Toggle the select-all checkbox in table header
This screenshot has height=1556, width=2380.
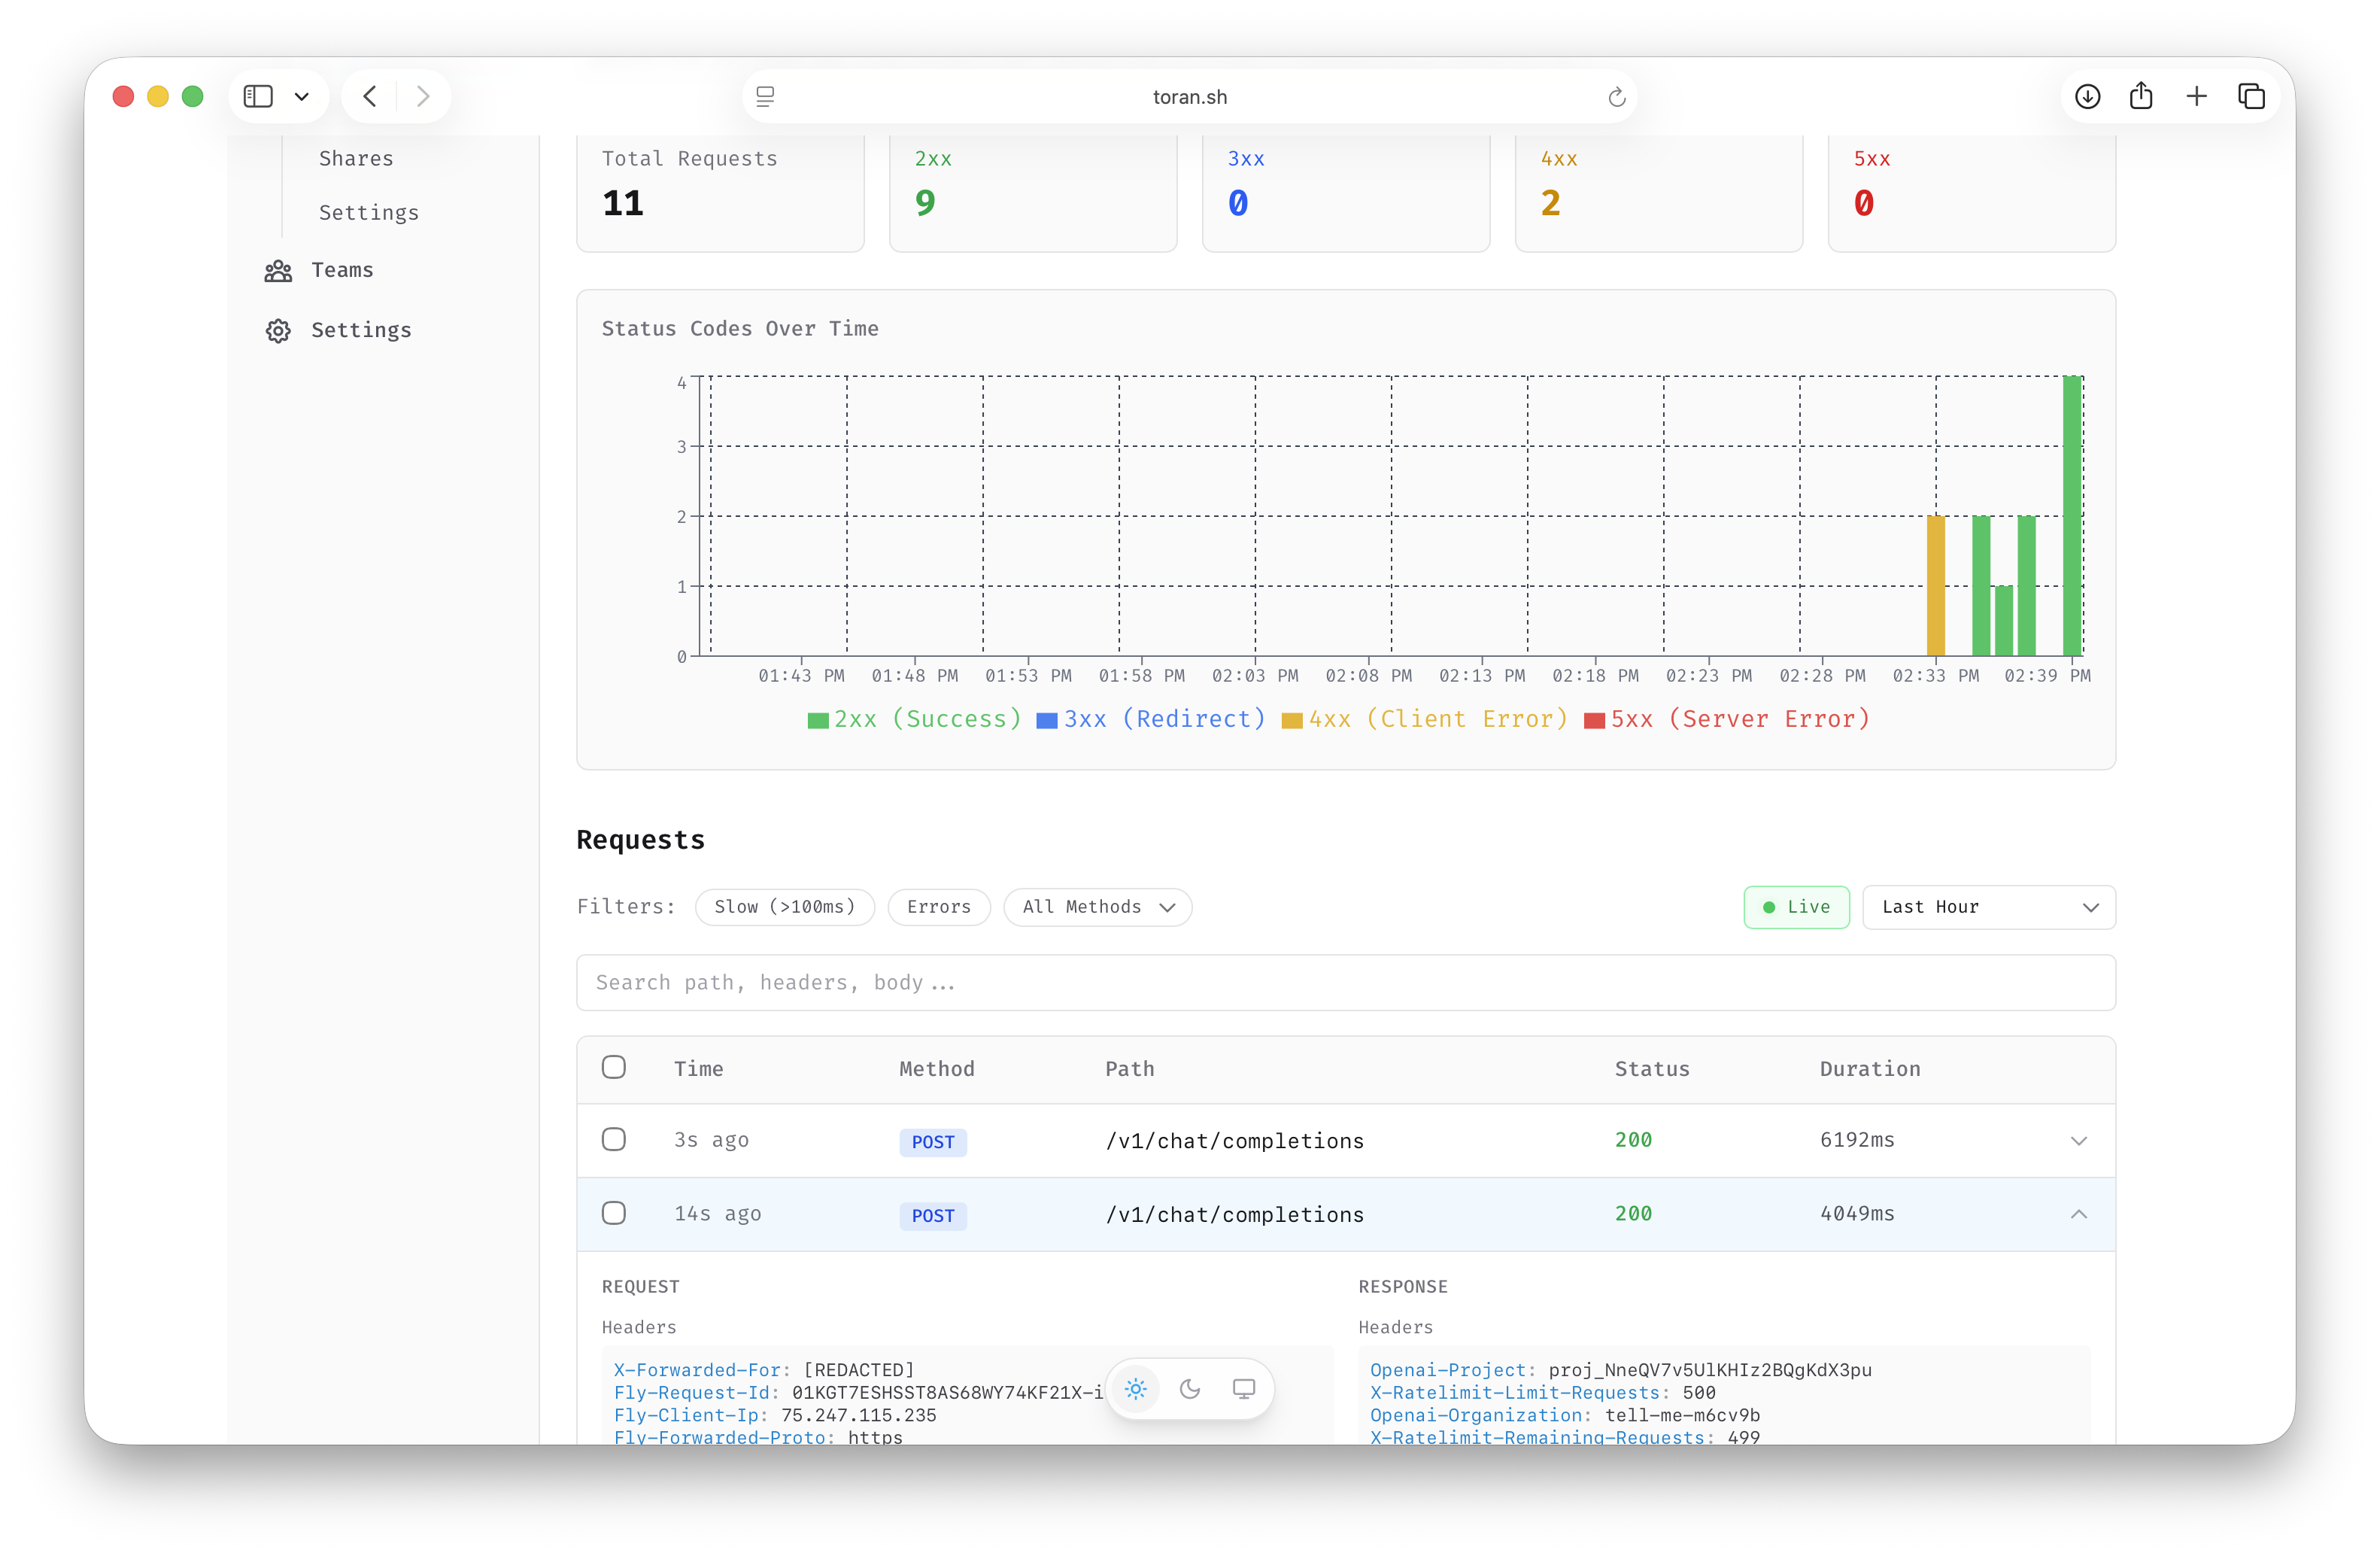614,1067
